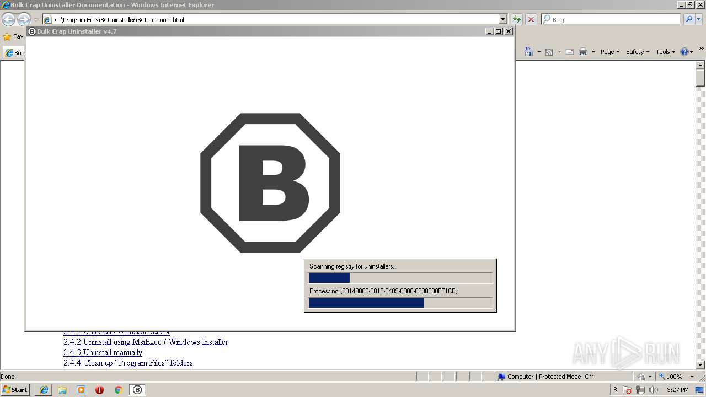
Task: Open the recent pages dropdown next to Forward
Action: 36,20
